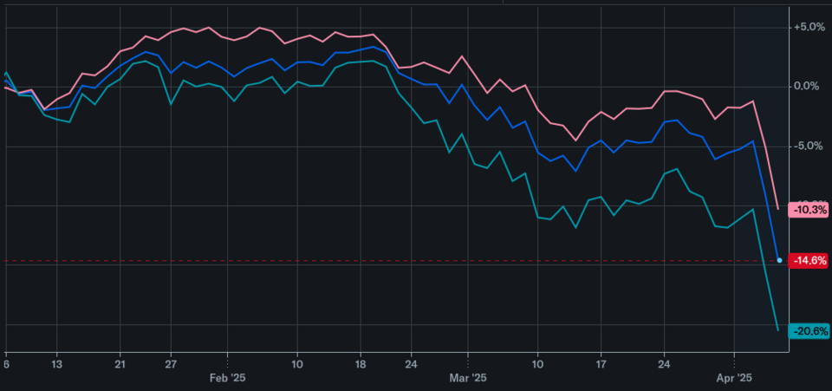Select the 17 date tick label

coord(601,366)
